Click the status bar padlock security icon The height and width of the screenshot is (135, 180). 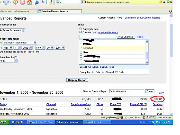[x=118, y=118]
